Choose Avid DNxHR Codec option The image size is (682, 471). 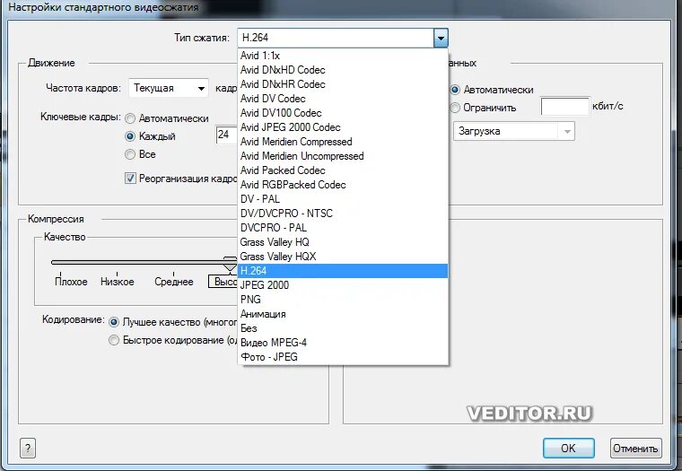(x=343, y=84)
